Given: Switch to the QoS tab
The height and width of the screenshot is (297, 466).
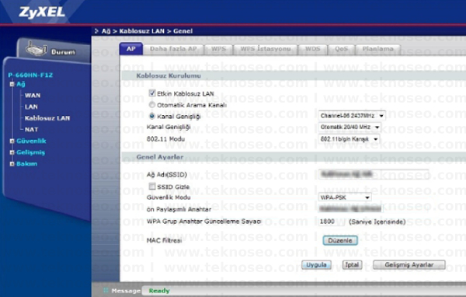Looking at the screenshot, I should pyautogui.click(x=342, y=49).
